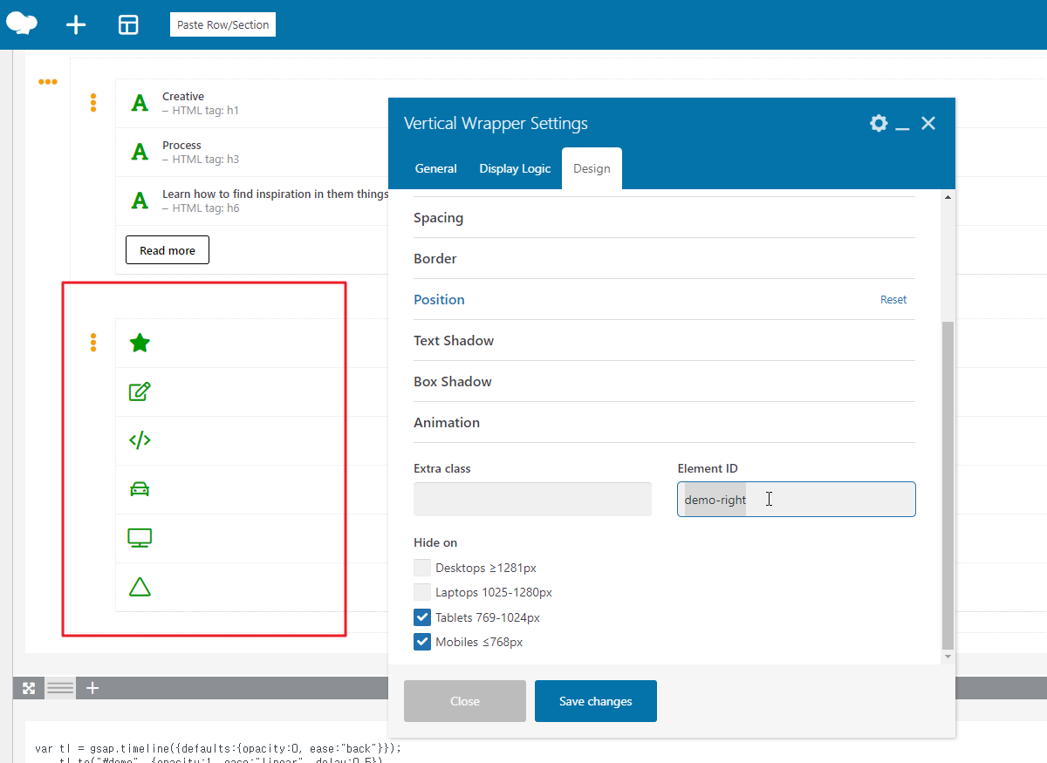Expand the Border section
This screenshot has height=763, width=1047.
[664, 259]
